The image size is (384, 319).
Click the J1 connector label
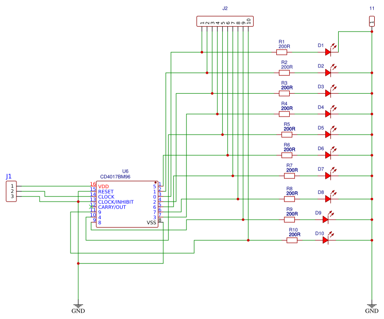point(9,176)
